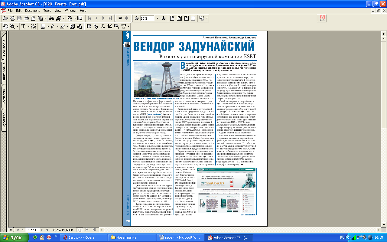Go to last page via toolbar arrow
The image size is (387, 242).
click(110, 18)
